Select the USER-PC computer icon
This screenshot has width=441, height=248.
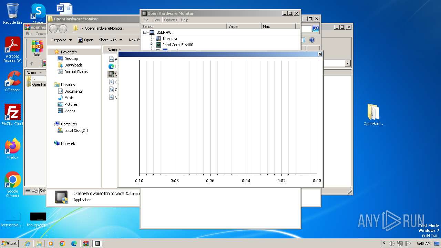[x=152, y=32]
